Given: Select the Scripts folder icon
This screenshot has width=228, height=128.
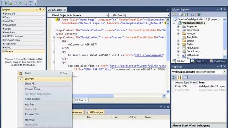Looking at the screenshot, I should tap(184, 41).
